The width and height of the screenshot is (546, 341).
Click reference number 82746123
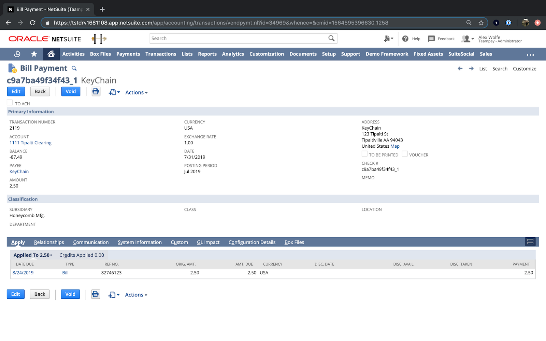click(x=111, y=272)
